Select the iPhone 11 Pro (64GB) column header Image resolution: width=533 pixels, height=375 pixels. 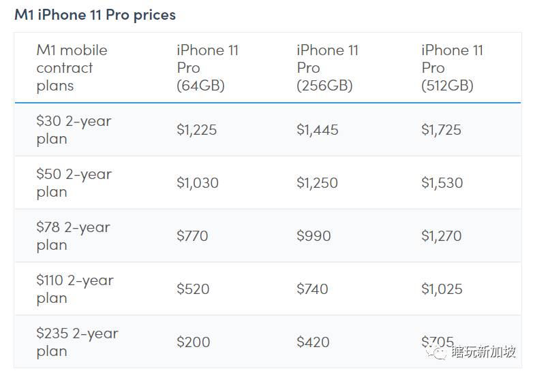tap(207, 68)
